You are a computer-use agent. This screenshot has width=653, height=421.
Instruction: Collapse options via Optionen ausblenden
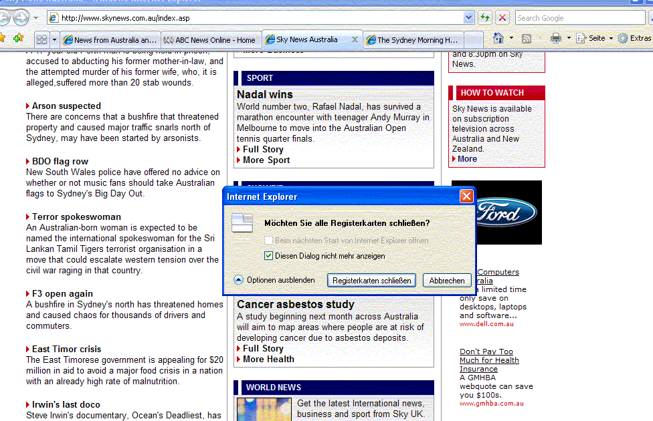(x=274, y=280)
